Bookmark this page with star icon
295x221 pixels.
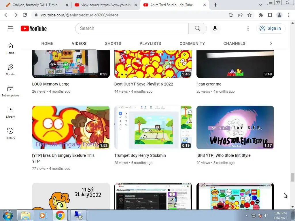[249, 15]
